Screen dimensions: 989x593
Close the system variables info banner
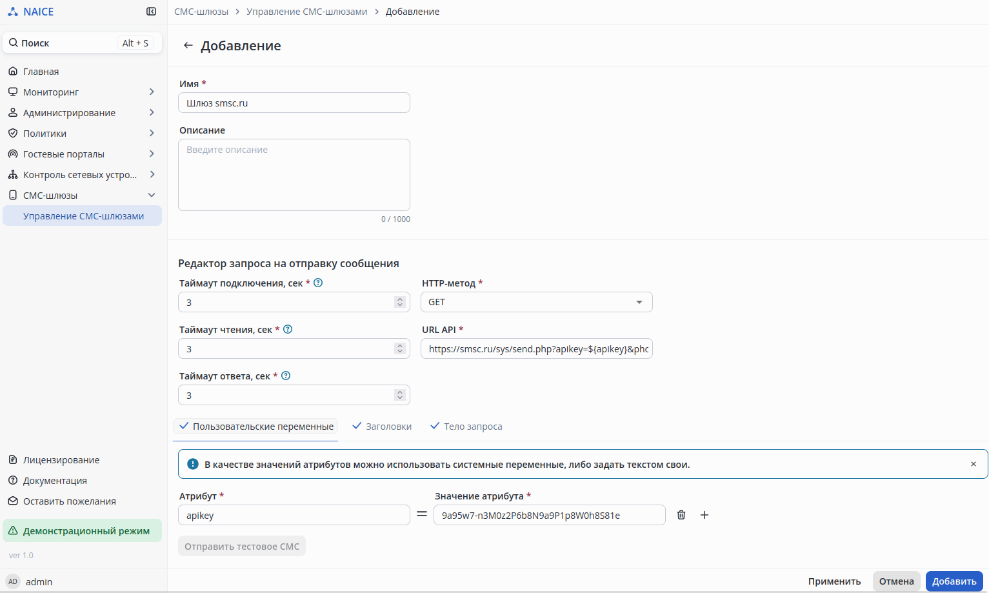pyautogui.click(x=973, y=464)
